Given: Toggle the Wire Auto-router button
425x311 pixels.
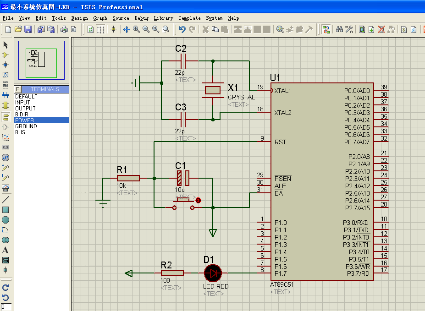Looking at the screenshot, I should (x=326, y=29).
